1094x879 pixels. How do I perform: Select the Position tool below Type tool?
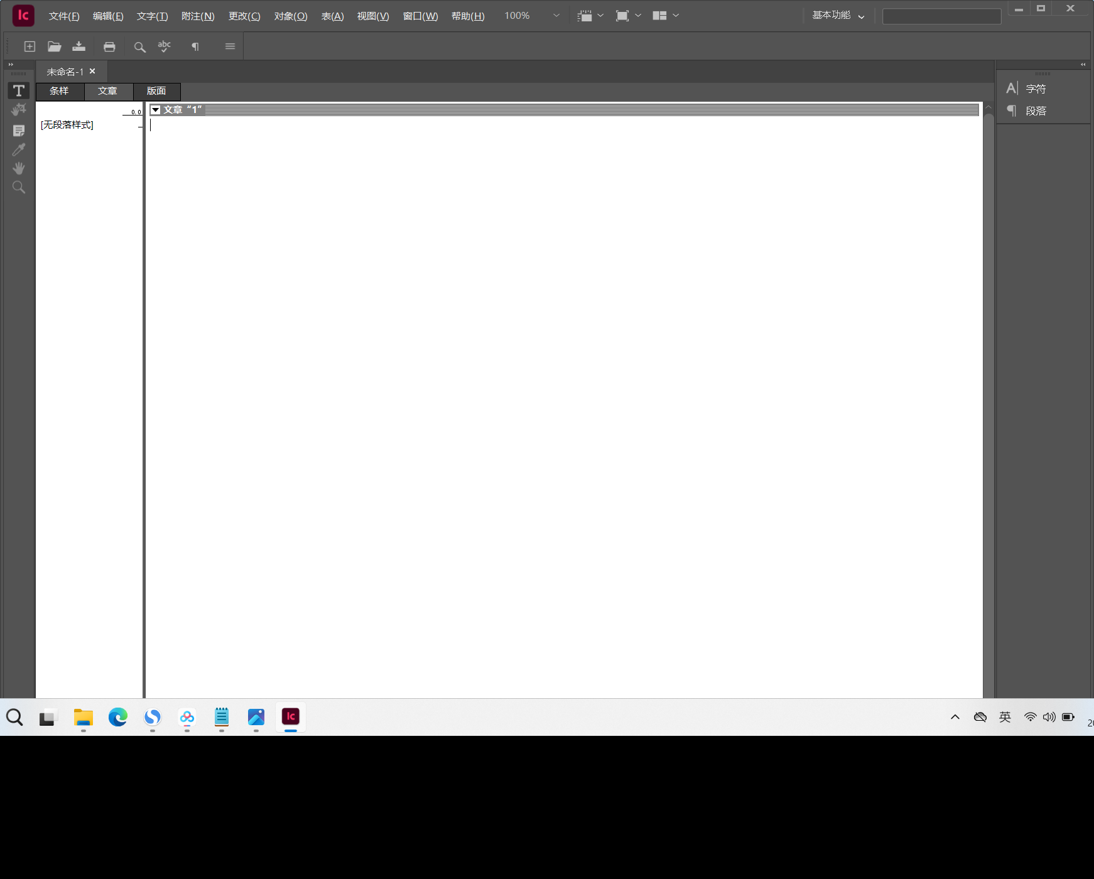19,110
